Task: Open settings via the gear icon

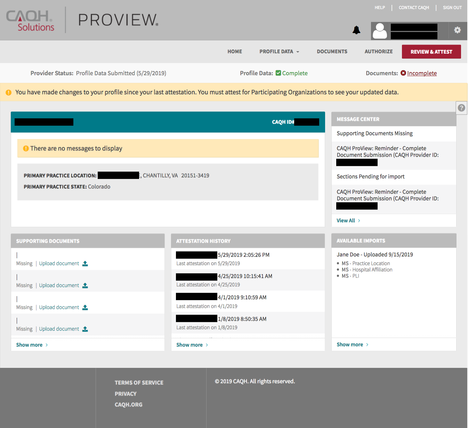Action: [458, 30]
